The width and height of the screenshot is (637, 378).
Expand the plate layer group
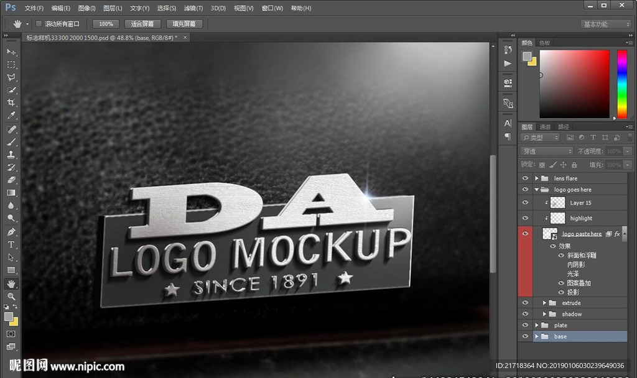point(537,325)
